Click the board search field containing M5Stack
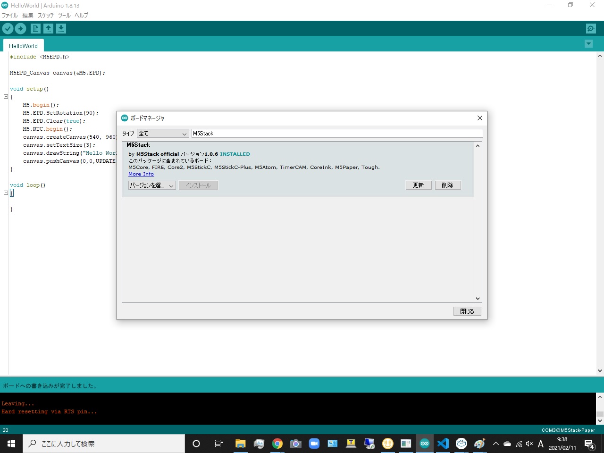Image resolution: width=604 pixels, height=453 pixels. click(337, 134)
